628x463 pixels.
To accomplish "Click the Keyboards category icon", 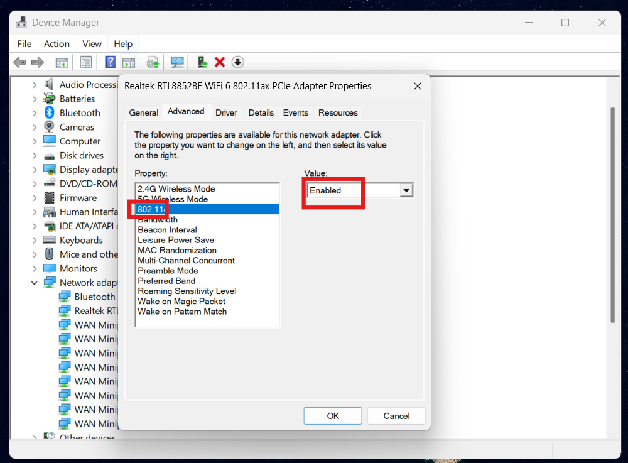I will pos(49,240).
